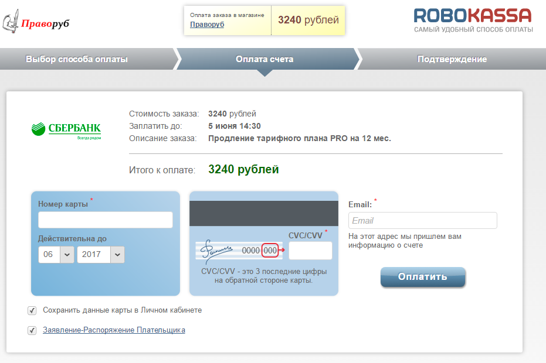This screenshot has height=363, width=546.
Task: Click the Email input field
Action: point(422,221)
